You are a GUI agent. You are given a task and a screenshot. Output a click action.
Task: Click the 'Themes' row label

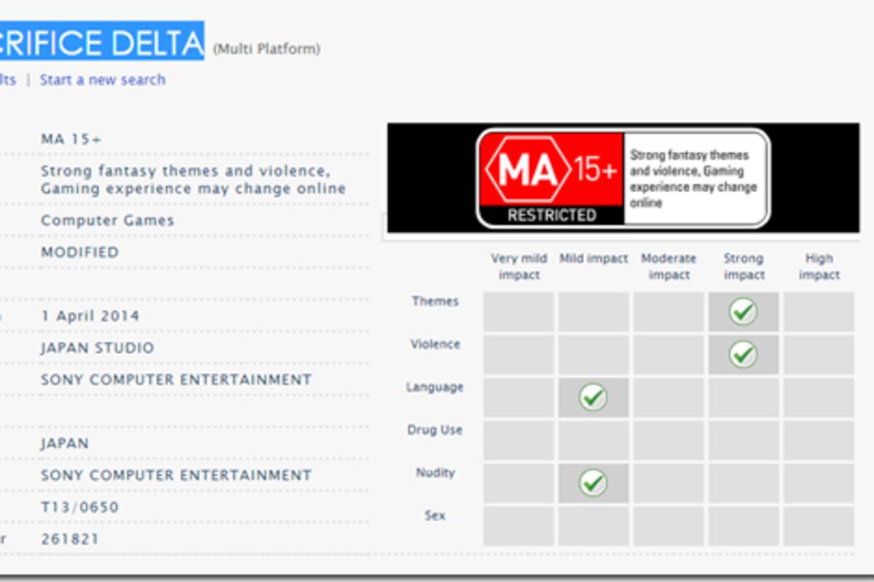click(x=435, y=301)
